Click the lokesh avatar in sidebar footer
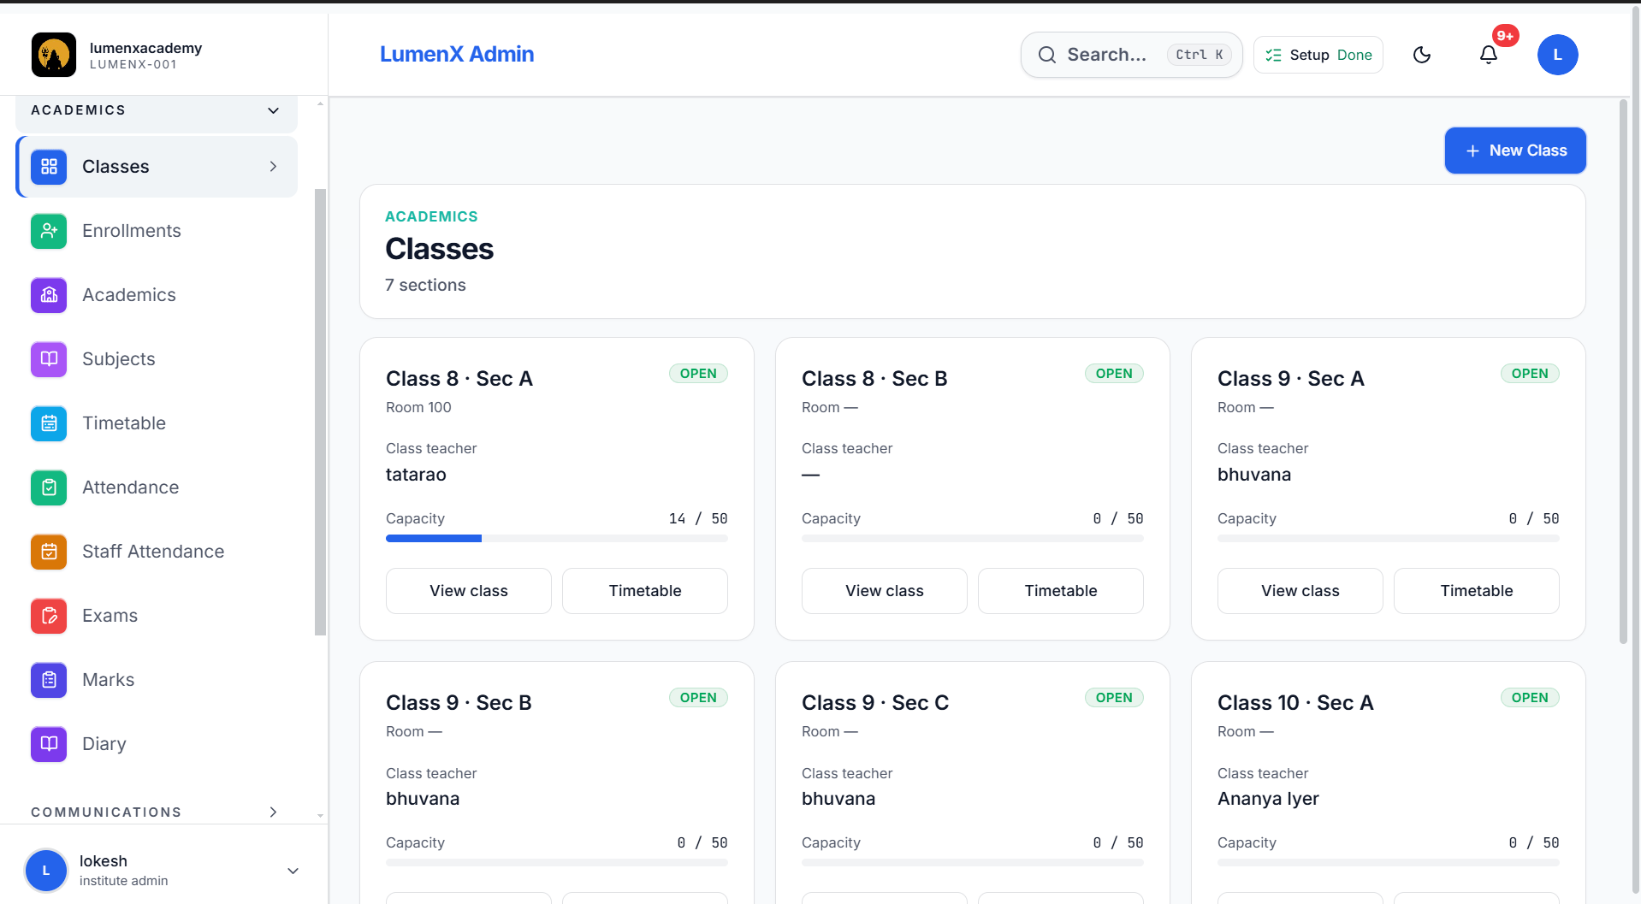 46,870
